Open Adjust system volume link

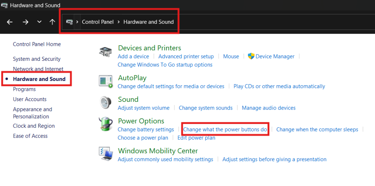click(x=144, y=108)
